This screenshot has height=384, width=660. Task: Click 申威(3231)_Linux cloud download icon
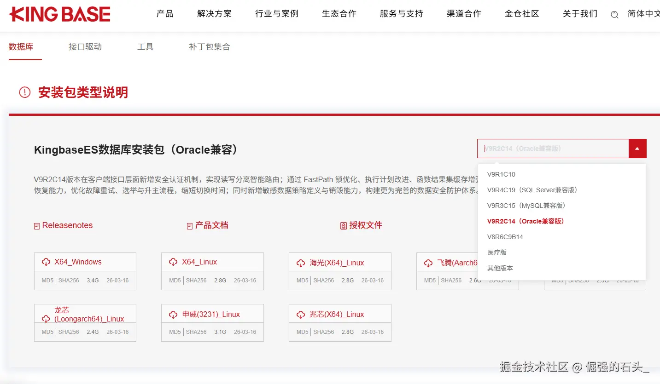point(173,315)
